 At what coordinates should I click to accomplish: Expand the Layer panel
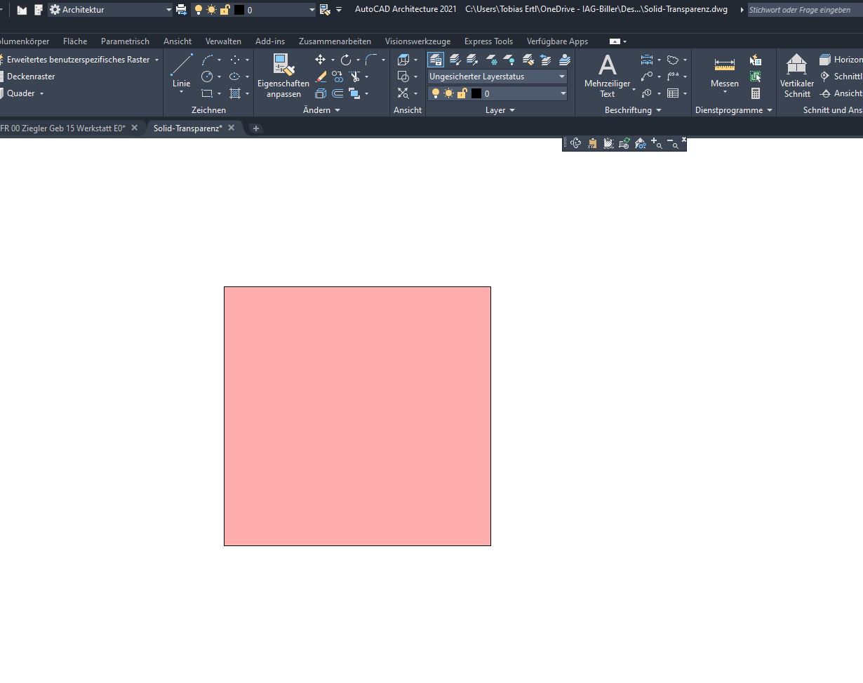[500, 110]
